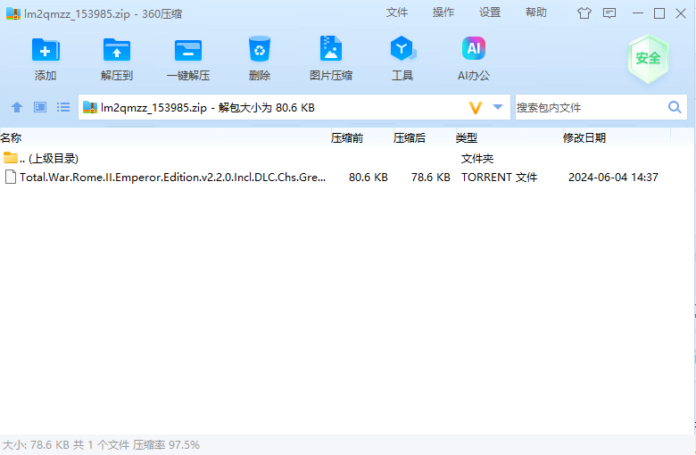Click the status bar 压缩率 97.5% text

[x=167, y=445]
